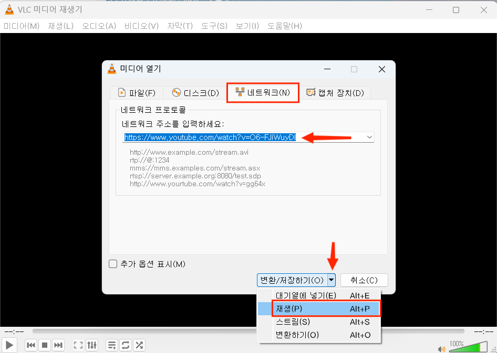
Task: Open the 도구(S) menu
Action: tap(213, 25)
